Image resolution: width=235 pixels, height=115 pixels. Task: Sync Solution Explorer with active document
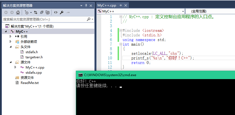click(x=36, y=12)
